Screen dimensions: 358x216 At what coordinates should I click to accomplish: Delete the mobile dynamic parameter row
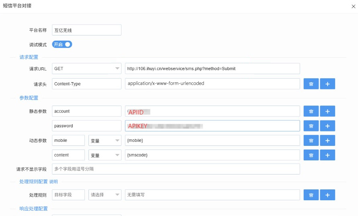tap(311, 140)
